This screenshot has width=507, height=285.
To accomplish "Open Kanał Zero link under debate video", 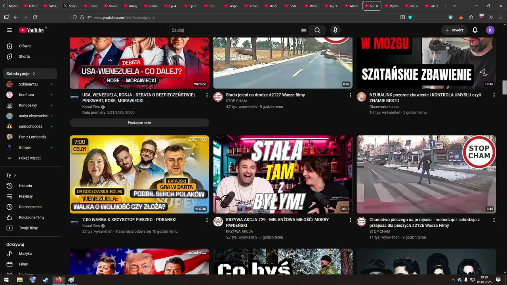I will (91, 107).
